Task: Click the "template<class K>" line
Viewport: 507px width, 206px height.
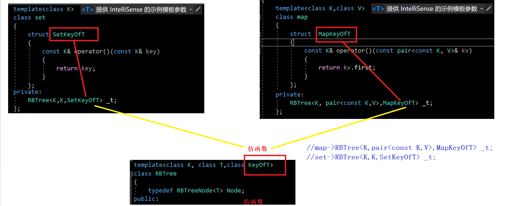Action: [x=44, y=9]
